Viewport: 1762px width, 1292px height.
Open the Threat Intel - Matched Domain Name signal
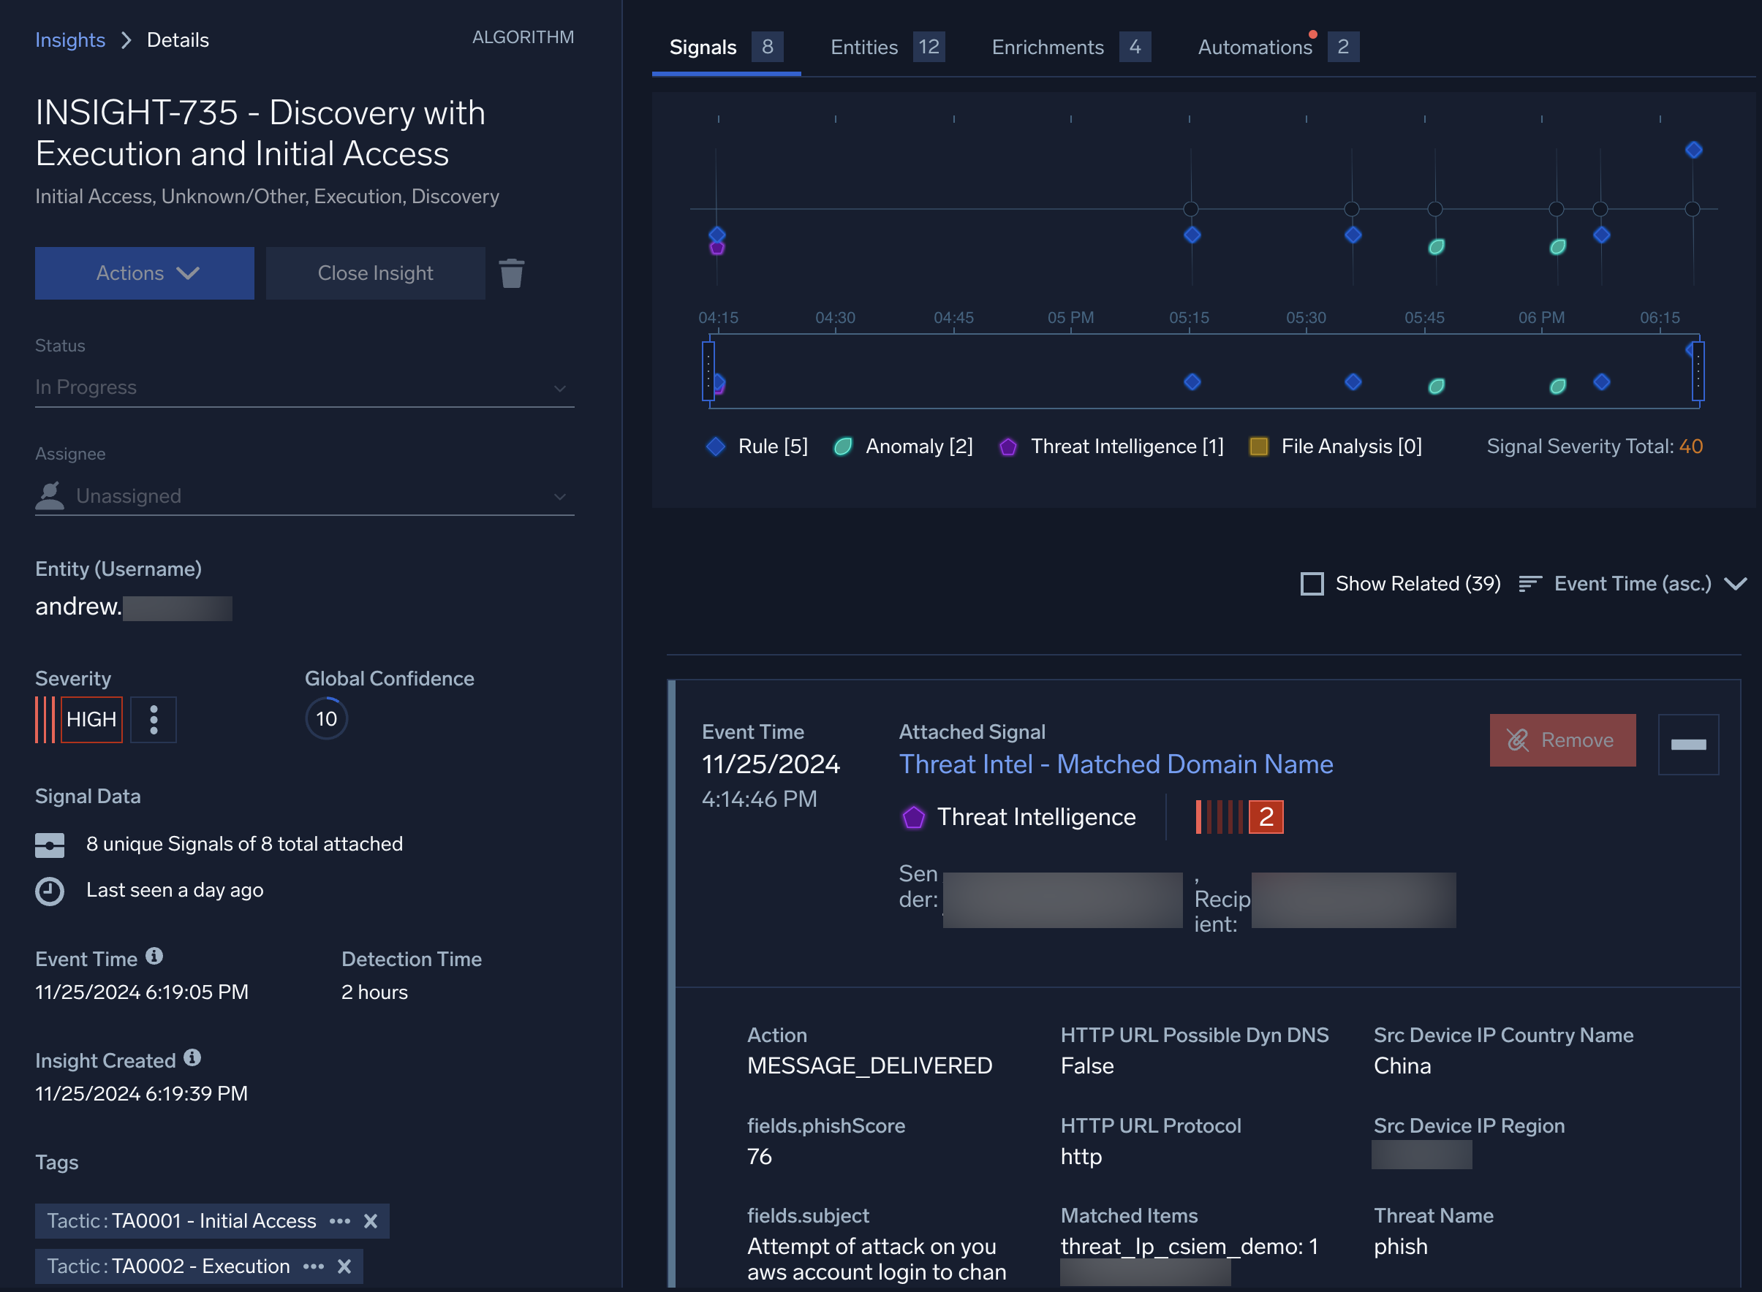click(x=1115, y=764)
